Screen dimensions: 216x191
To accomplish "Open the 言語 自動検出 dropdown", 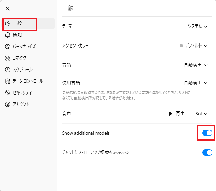I will pos(196,65).
